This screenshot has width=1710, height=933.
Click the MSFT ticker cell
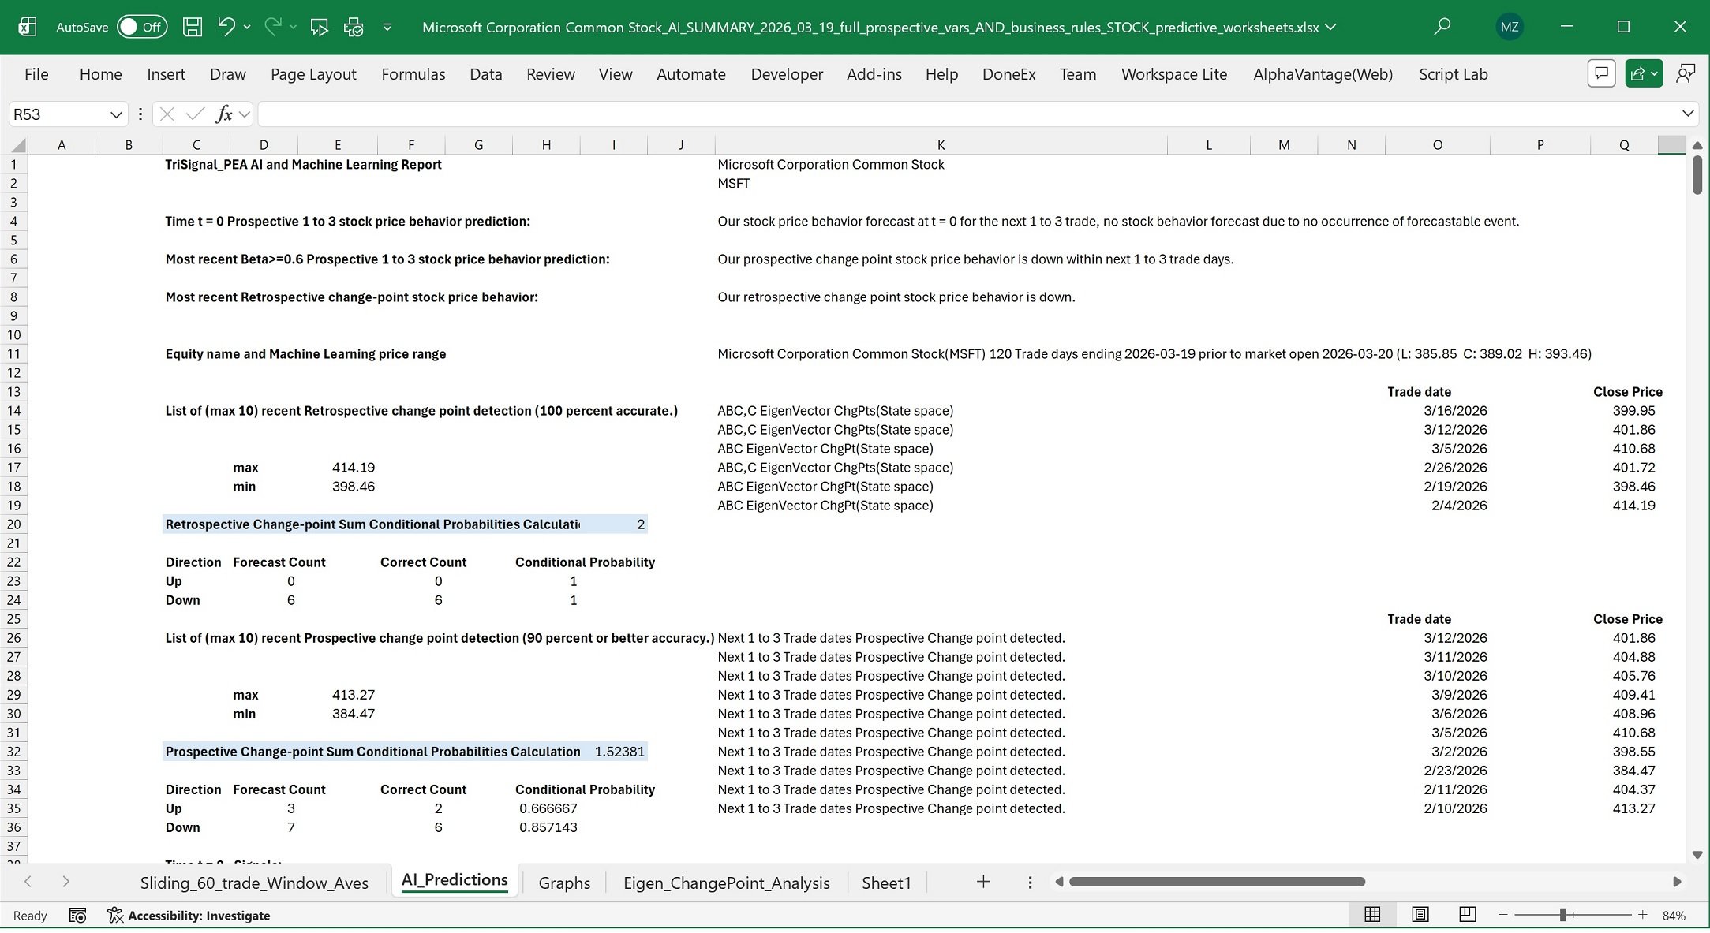pyautogui.click(x=941, y=184)
